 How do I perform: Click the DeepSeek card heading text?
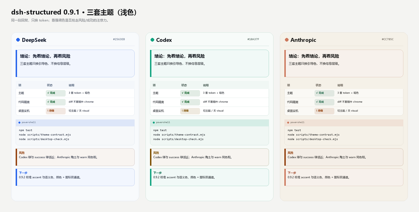click(34, 40)
